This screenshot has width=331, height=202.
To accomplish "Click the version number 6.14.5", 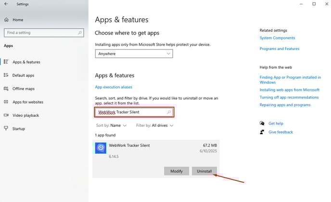I will (114, 156).
